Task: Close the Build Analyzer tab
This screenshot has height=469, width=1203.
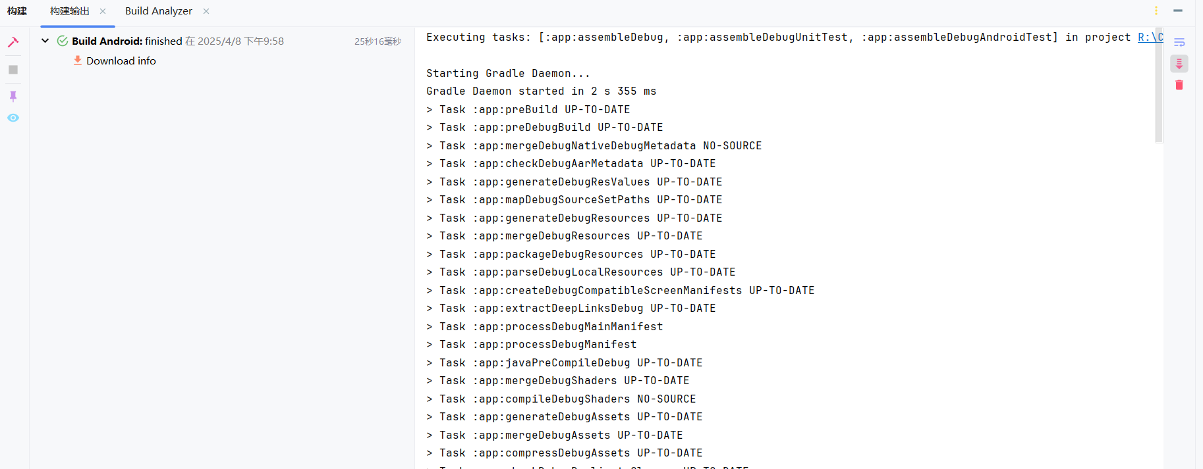Action: tap(206, 11)
